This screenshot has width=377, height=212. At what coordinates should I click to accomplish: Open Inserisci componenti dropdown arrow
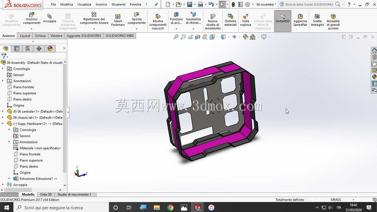pyautogui.click(x=31, y=29)
